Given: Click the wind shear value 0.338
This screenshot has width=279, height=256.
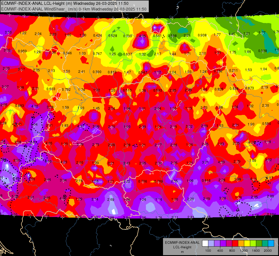Looking at the screenshot, I should (262, 51).
